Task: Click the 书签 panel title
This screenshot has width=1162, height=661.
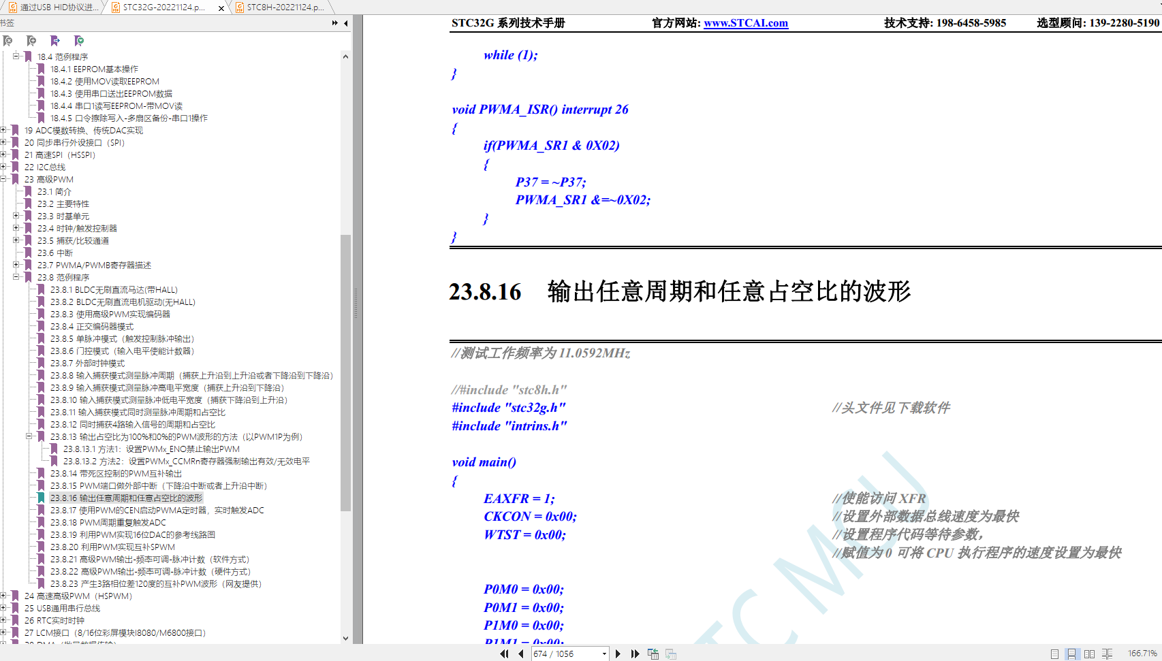Action: 7,23
